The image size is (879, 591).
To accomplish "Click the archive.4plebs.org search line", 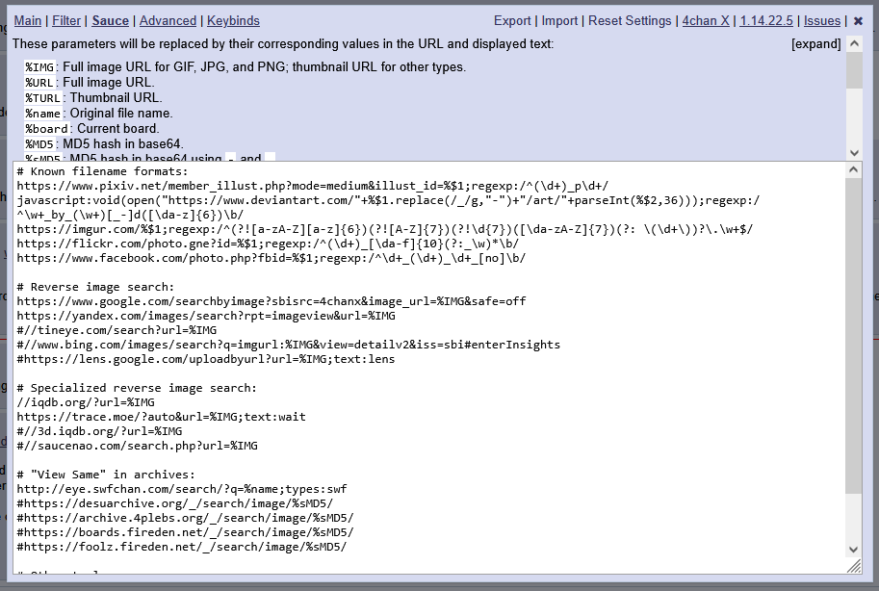I will 185,518.
